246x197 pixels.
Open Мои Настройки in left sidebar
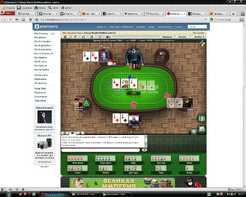[41, 69]
